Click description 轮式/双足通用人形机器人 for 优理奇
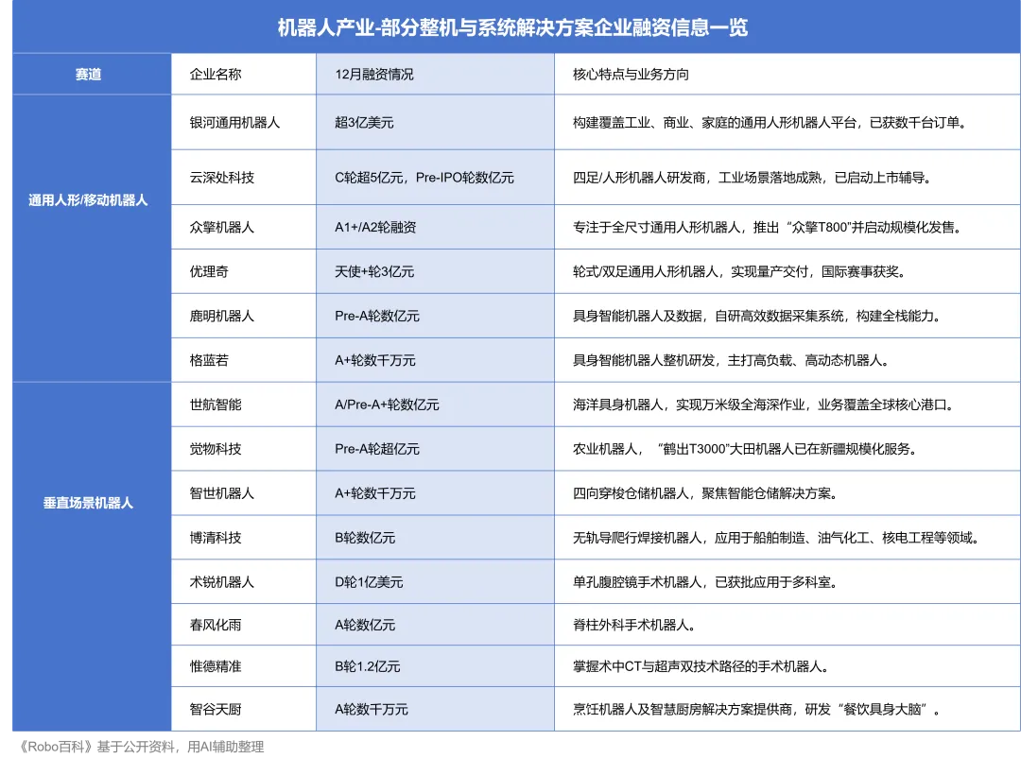The width and height of the screenshot is (1021, 758). click(740, 271)
